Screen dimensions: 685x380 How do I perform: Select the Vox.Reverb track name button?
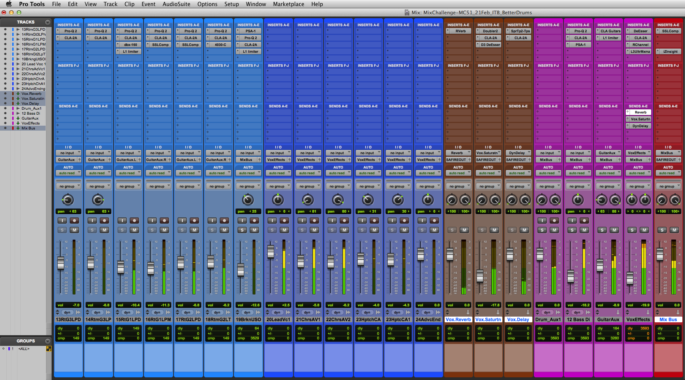(x=458, y=320)
